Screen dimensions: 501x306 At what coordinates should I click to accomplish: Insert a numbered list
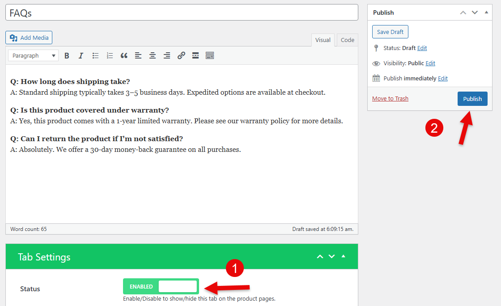coord(110,55)
